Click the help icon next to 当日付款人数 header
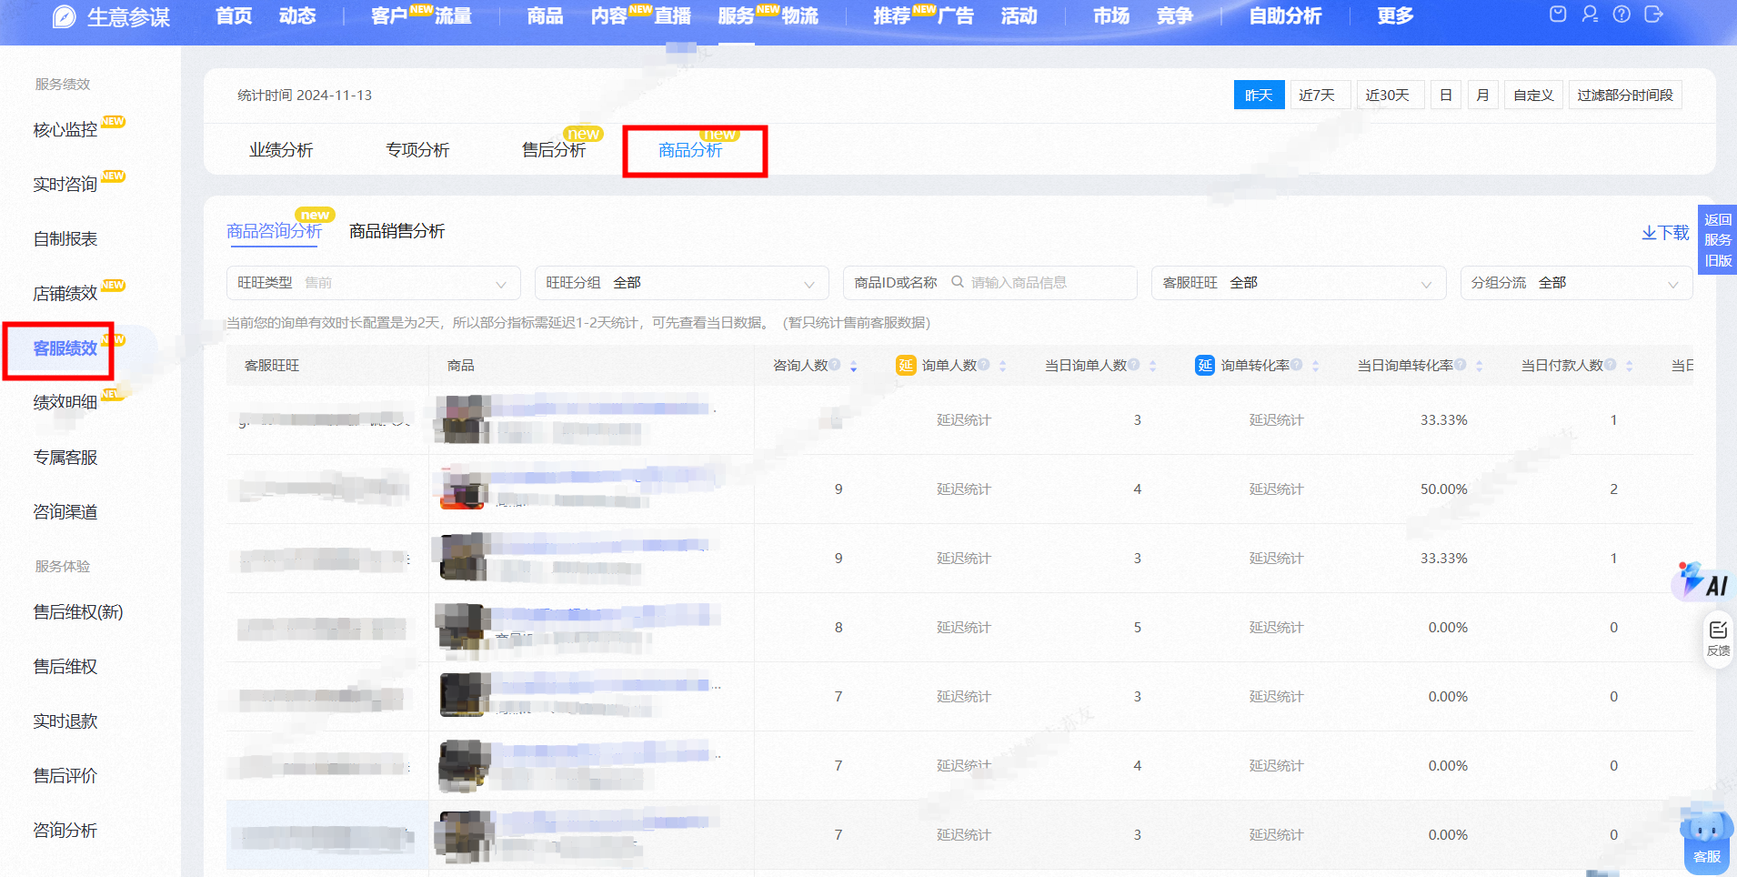The height and width of the screenshot is (877, 1737). point(1610,365)
